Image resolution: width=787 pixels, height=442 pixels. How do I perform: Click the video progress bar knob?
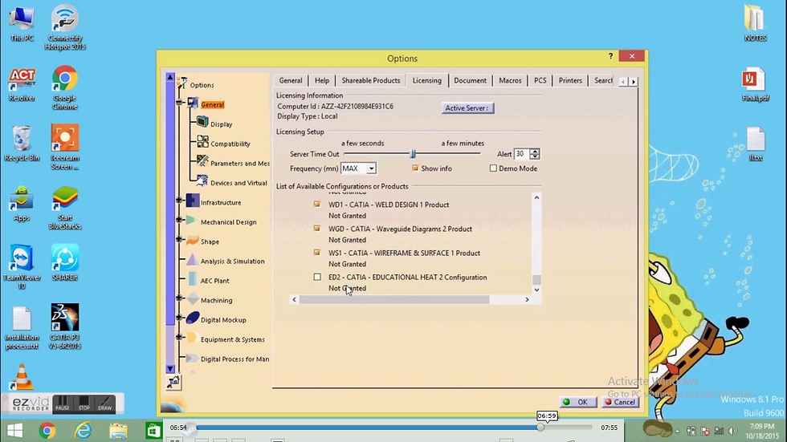coord(540,428)
